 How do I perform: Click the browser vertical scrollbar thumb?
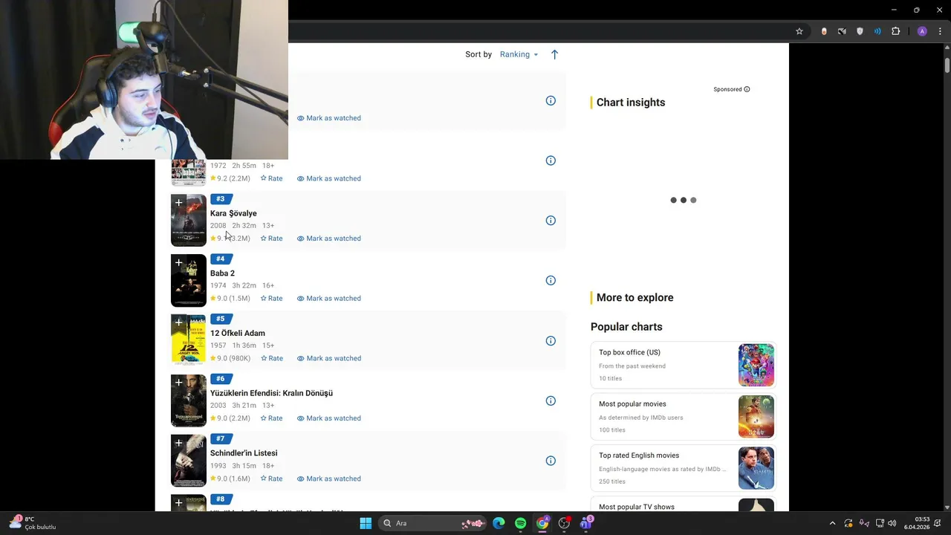click(947, 65)
